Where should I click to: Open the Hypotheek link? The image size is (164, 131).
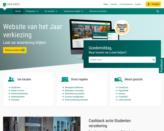[x=123, y=90]
